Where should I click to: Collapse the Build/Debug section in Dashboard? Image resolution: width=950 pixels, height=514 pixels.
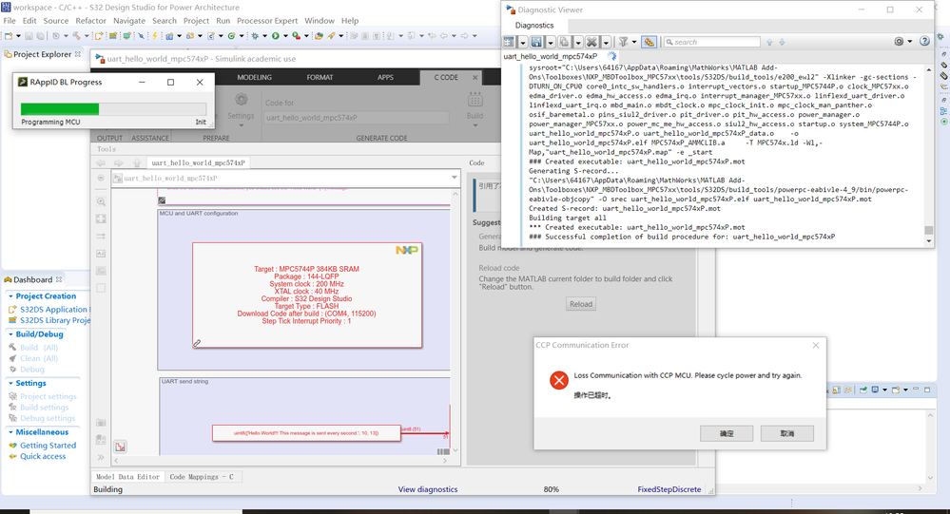tap(10, 334)
